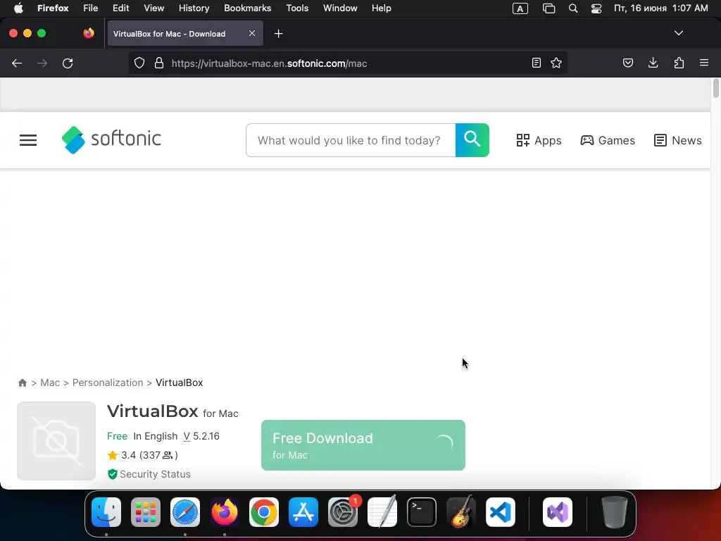Click the Free Download for Mac button

(363, 445)
